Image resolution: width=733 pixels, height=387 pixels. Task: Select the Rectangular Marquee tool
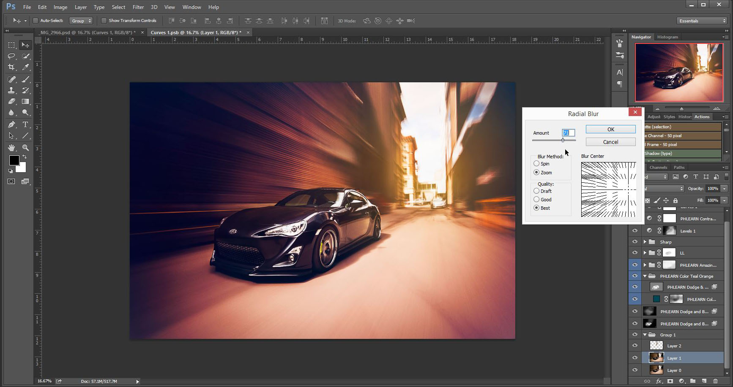pyautogui.click(x=11, y=45)
